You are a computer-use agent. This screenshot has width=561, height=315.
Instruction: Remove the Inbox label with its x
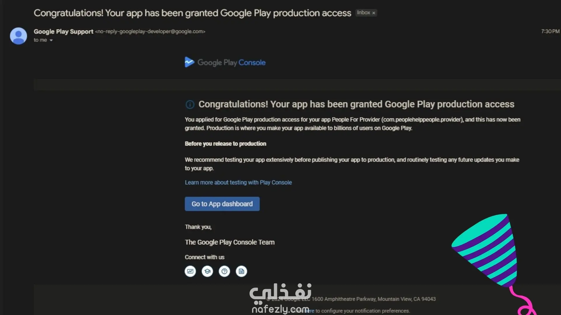point(374,13)
